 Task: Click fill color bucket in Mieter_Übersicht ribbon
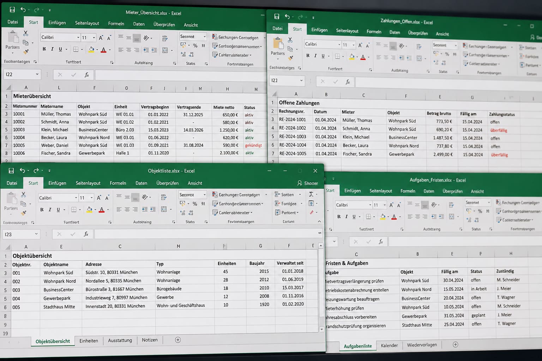(91, 50)
